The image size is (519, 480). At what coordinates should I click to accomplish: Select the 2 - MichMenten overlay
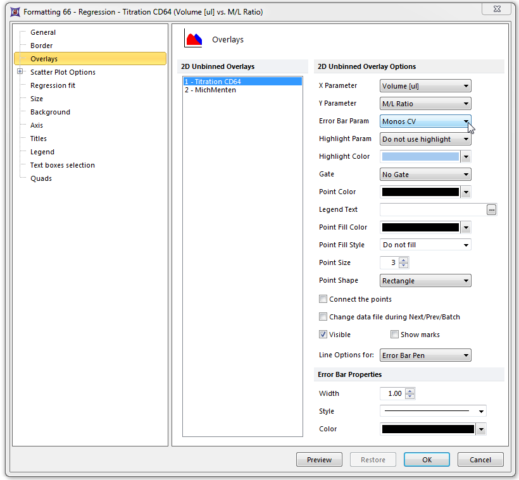210,90
